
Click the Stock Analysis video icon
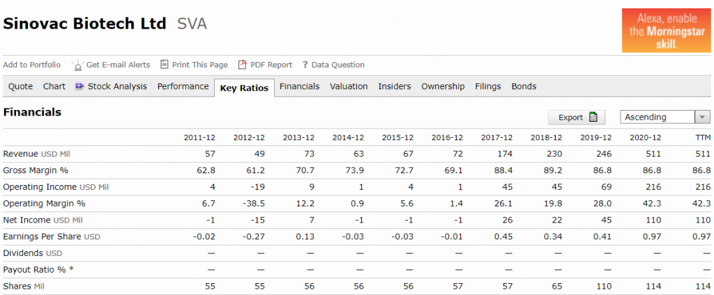click(x=79, y=86)
